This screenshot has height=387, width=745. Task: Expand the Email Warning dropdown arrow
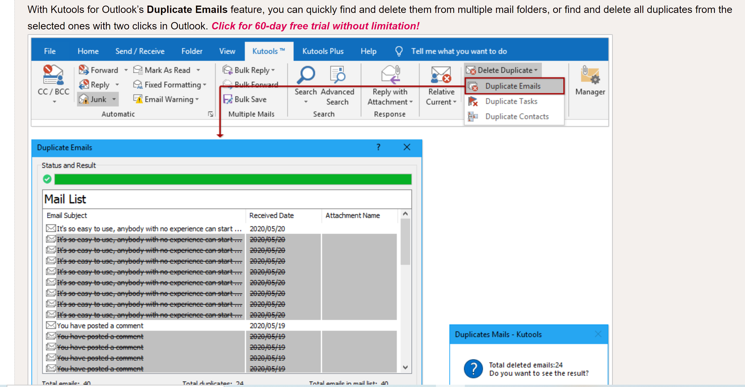pyautogui.click(x=197, y=99)
